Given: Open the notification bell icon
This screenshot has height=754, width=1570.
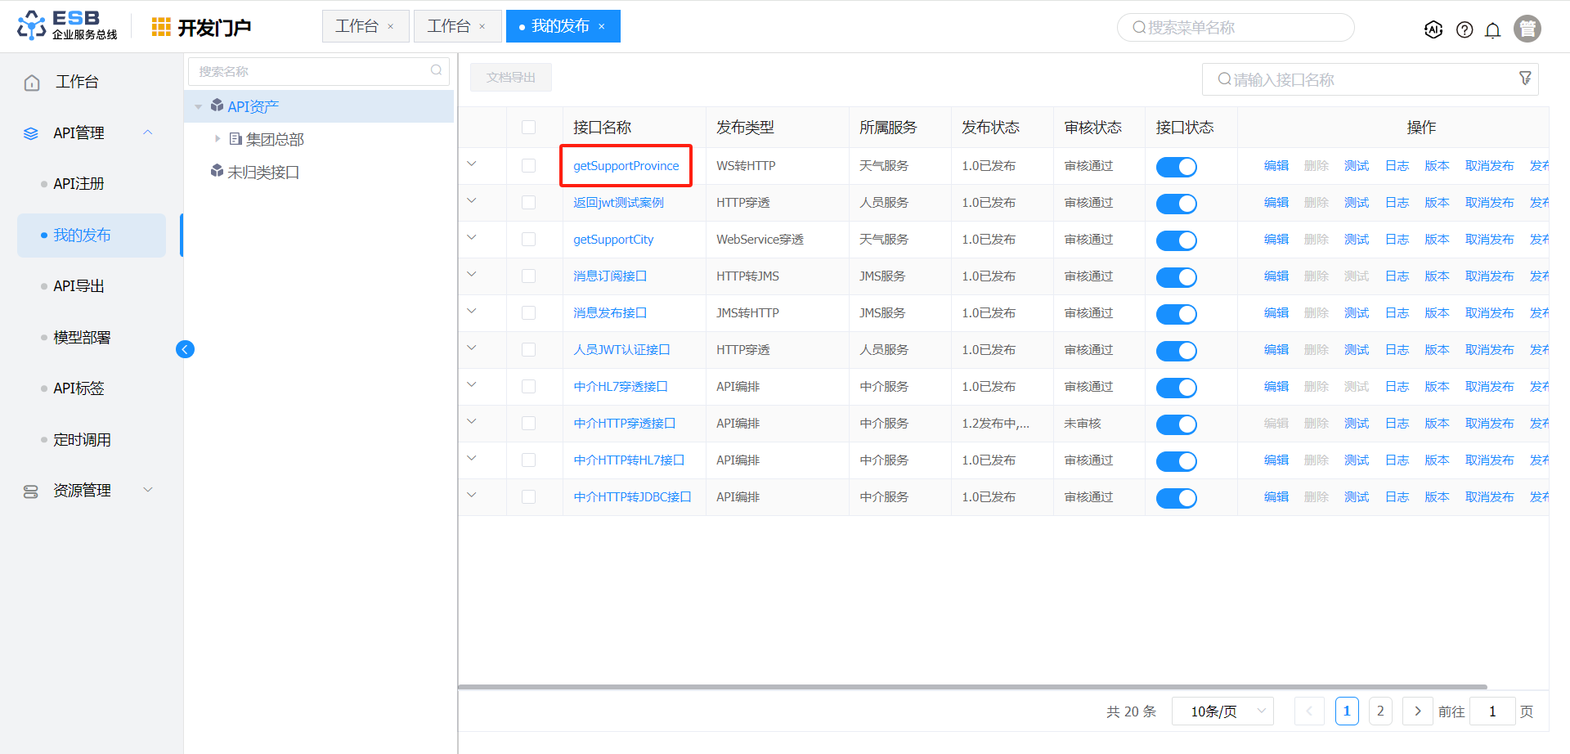Looking at the screenshot, I should [1492, 30].
